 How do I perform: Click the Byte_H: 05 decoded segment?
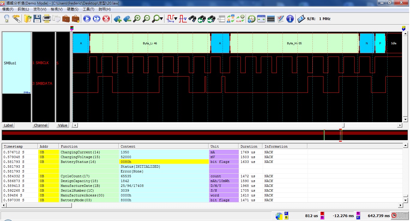click(x=294, y=43)
